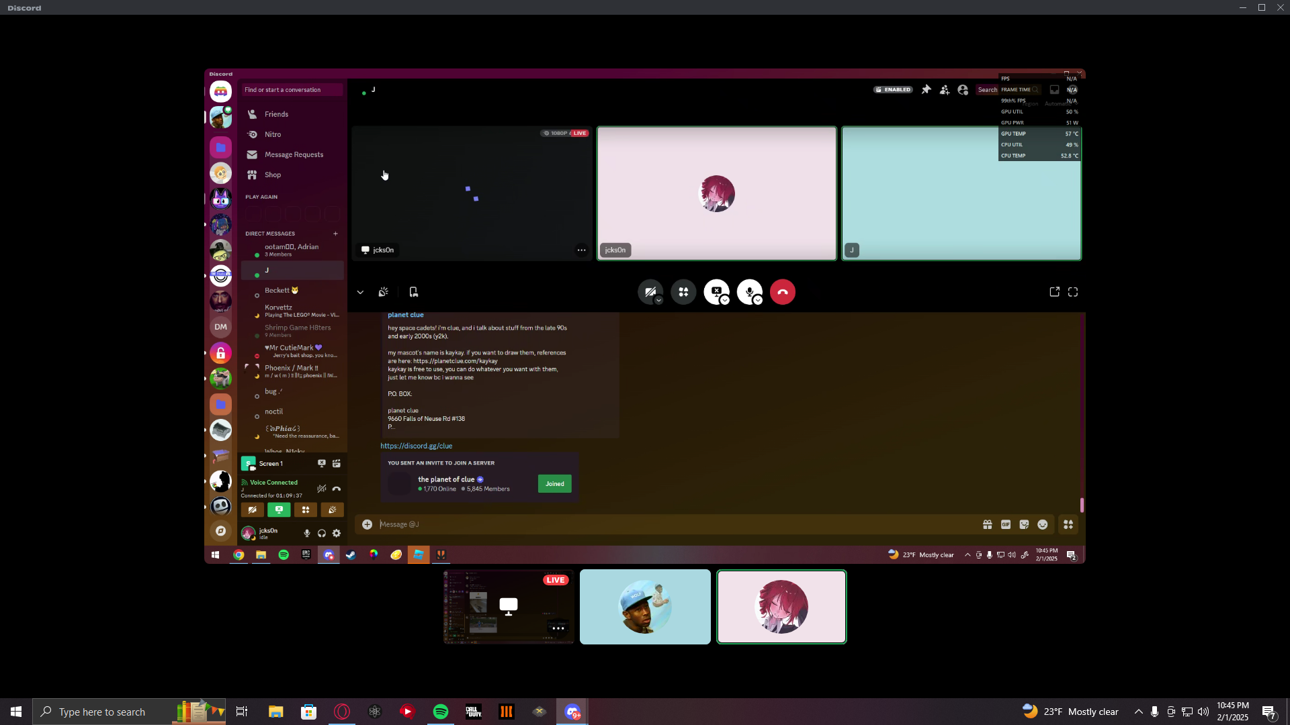Open the Friends tab in sidebar
Viewport: 1290px width, 725px height.
276,114
